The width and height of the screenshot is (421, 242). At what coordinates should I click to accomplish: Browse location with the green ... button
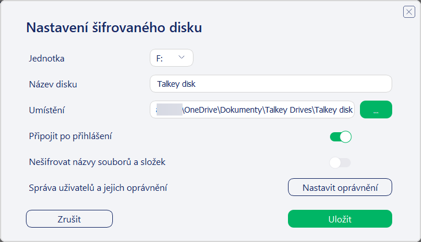coord(376,110)
